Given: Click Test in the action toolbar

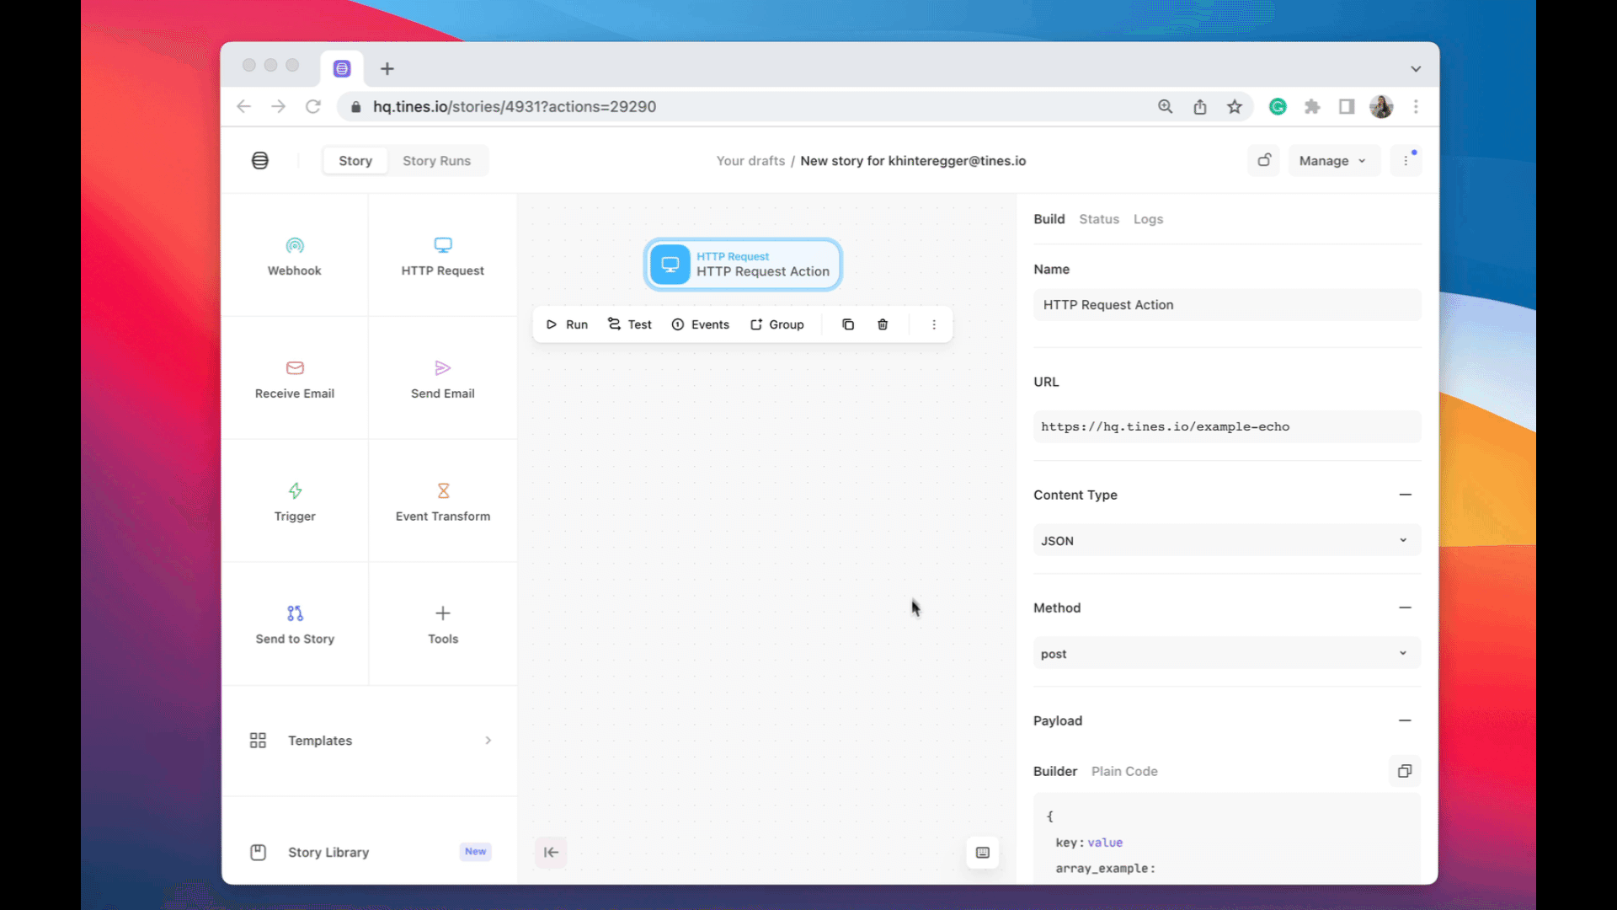Looking at the screenshot, I should point(630,324).
